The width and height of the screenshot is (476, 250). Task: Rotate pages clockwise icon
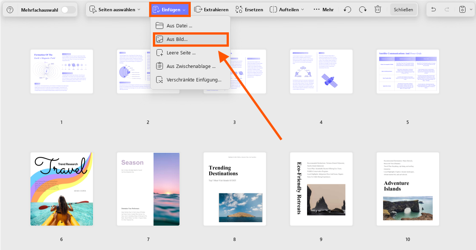coord(363,10)
